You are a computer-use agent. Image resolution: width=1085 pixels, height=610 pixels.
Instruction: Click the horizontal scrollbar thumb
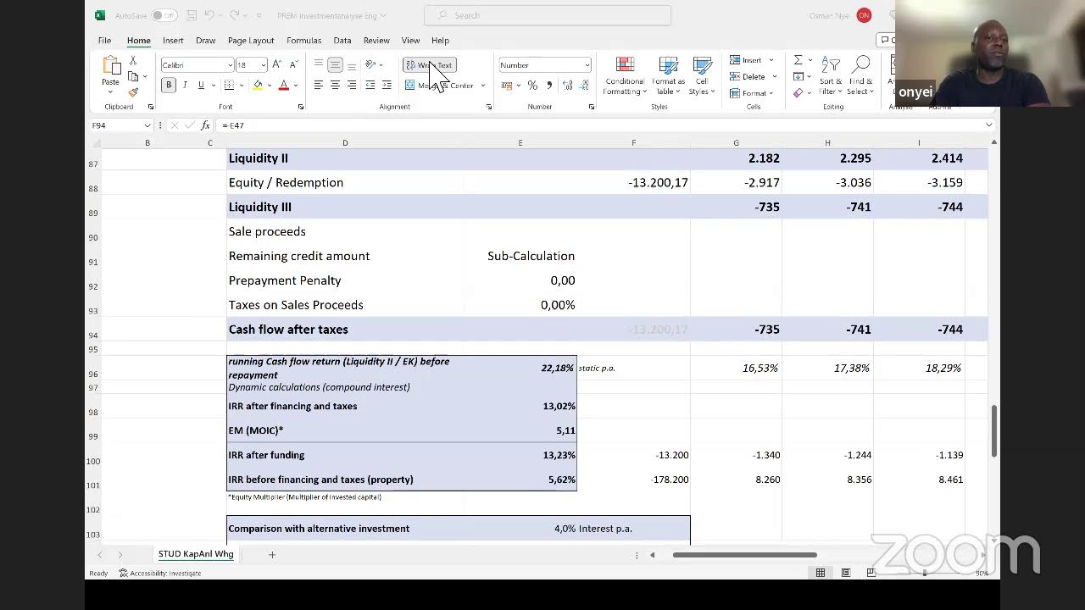745,555
